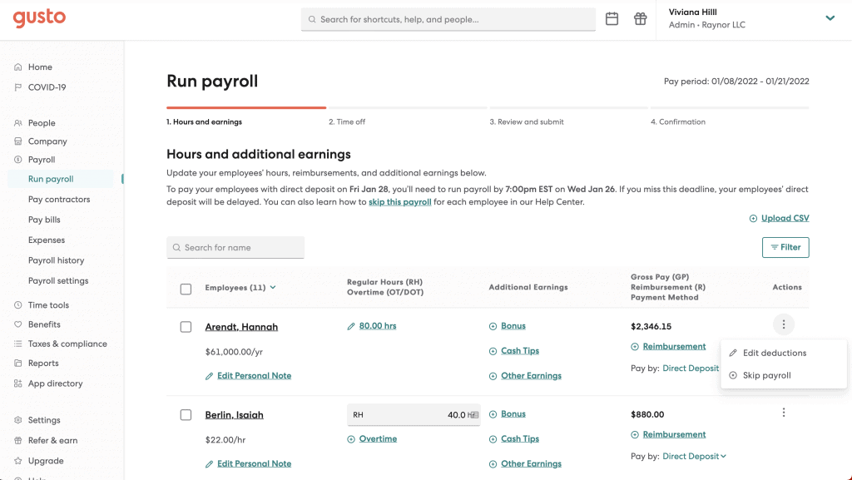Toggle the select-all employees checkbox
Screen dimensions: 852x480
coord(186,289)
